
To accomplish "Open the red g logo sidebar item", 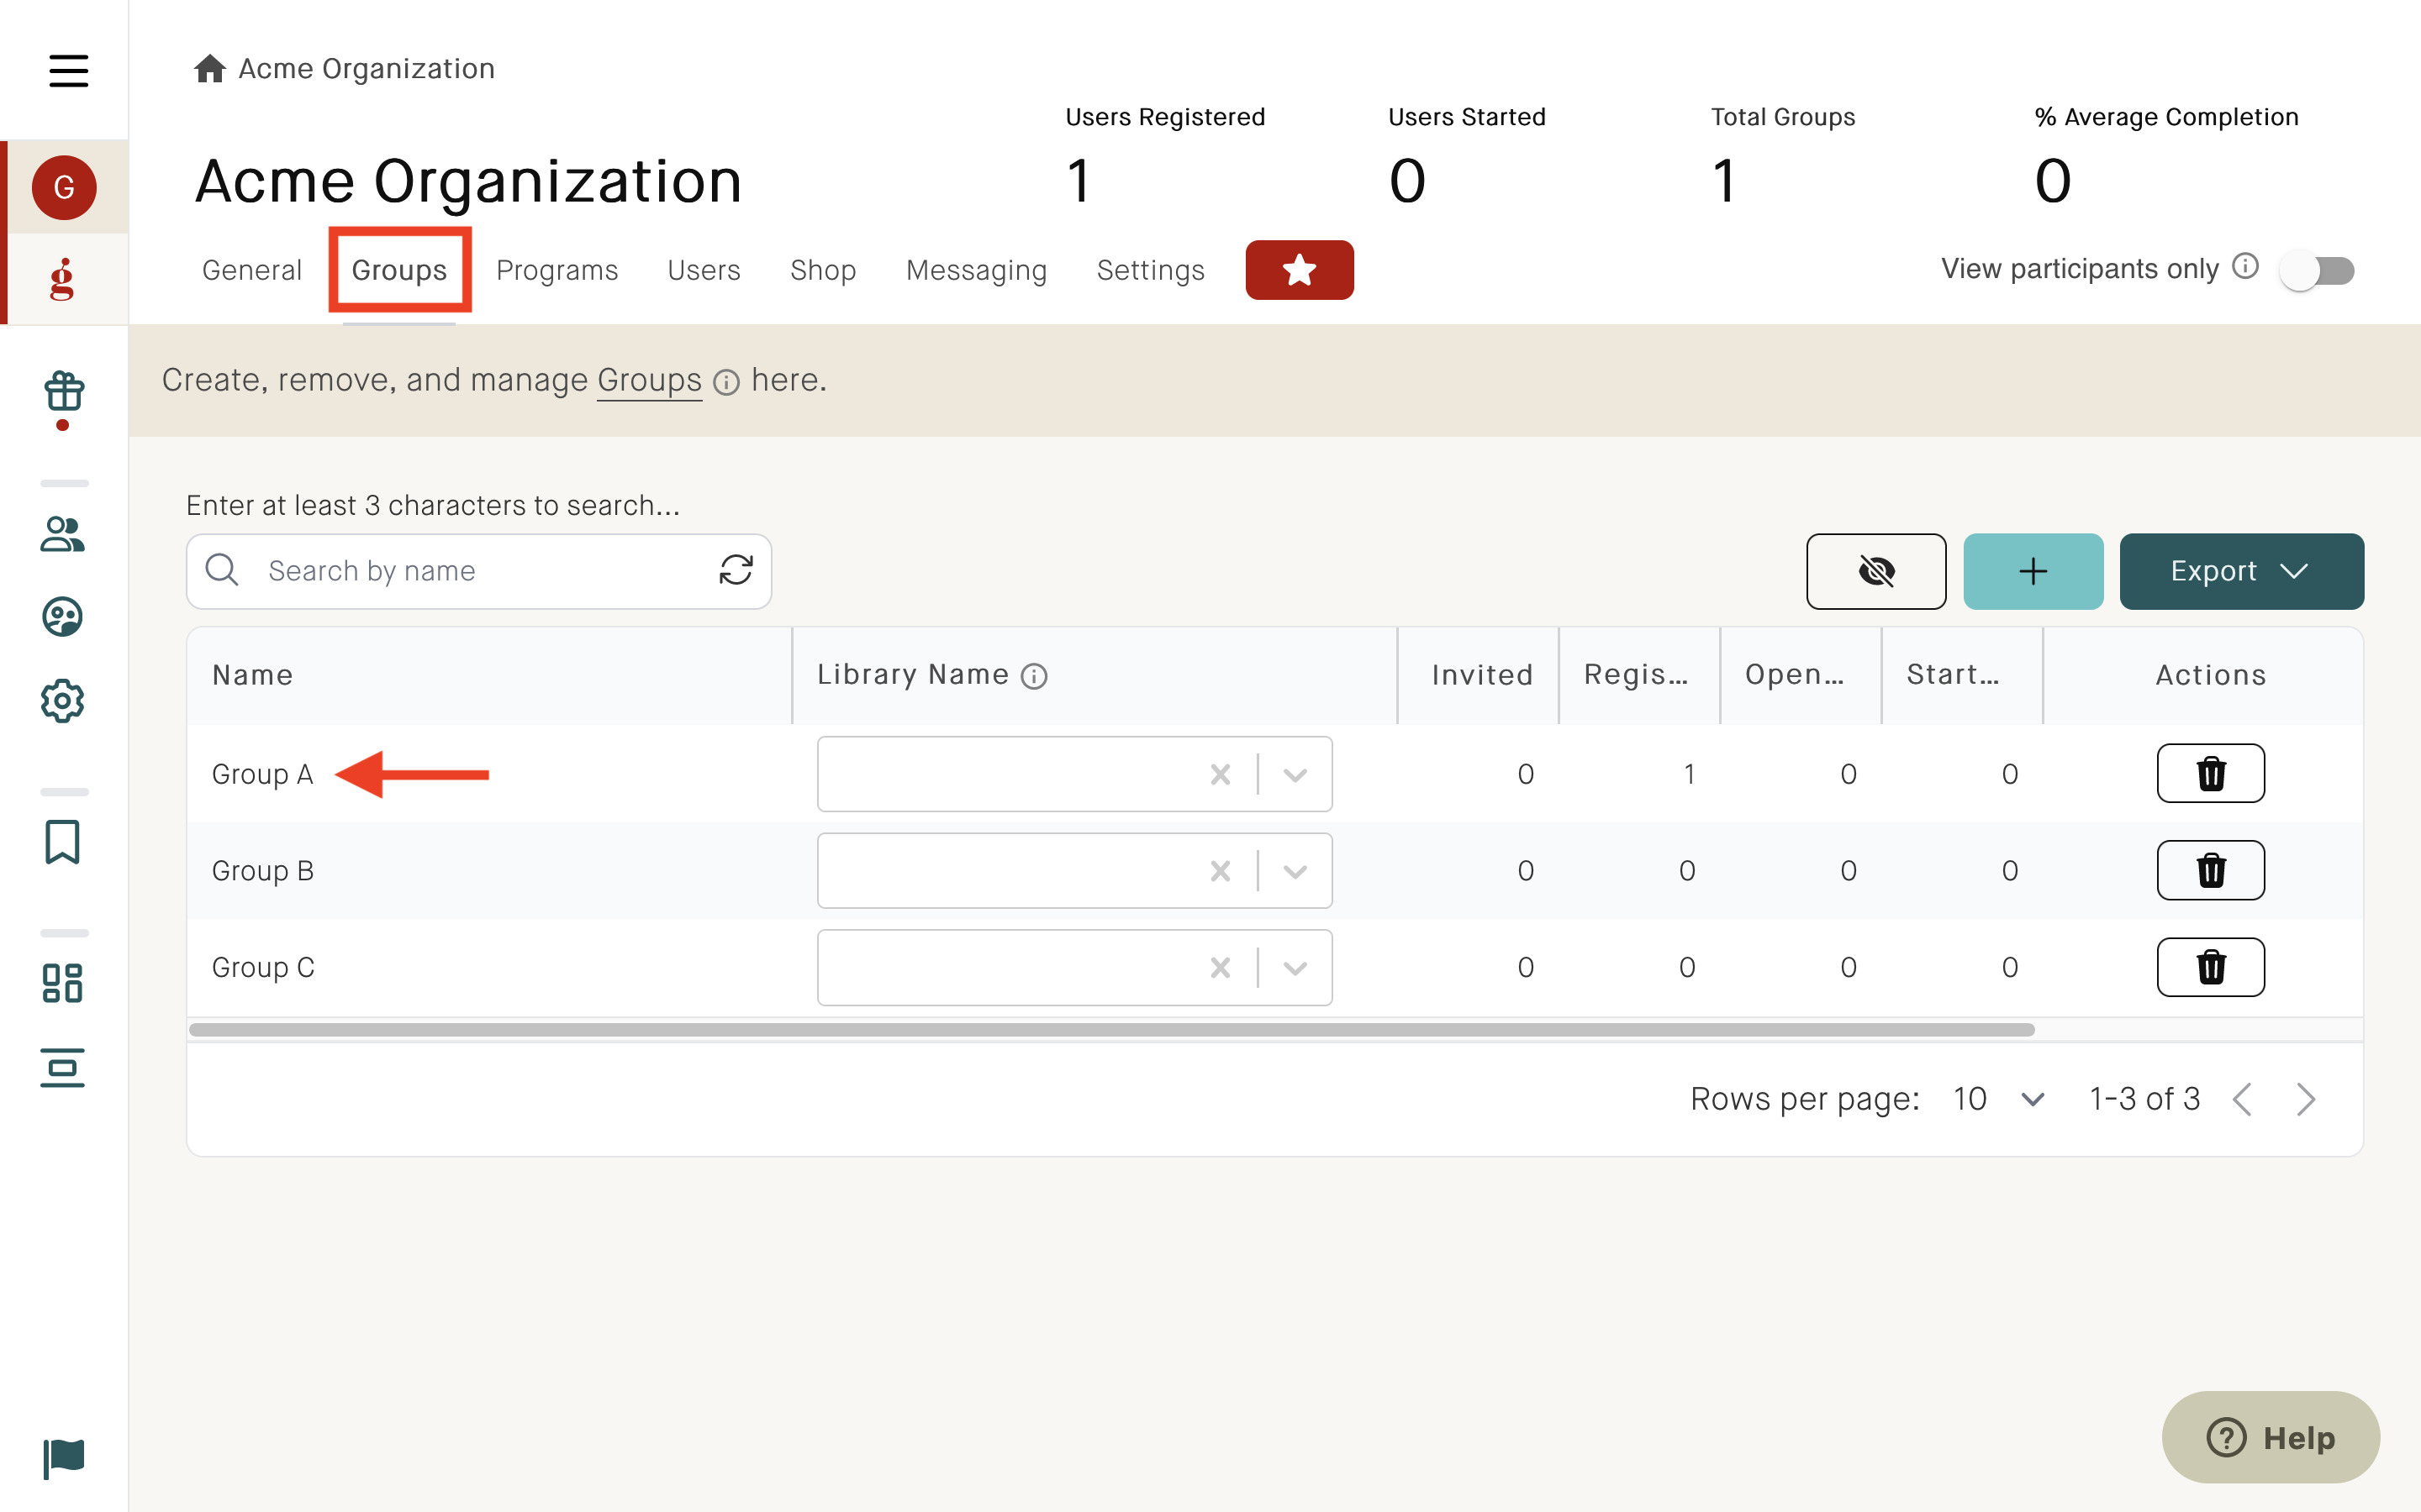I will (62, 279).
